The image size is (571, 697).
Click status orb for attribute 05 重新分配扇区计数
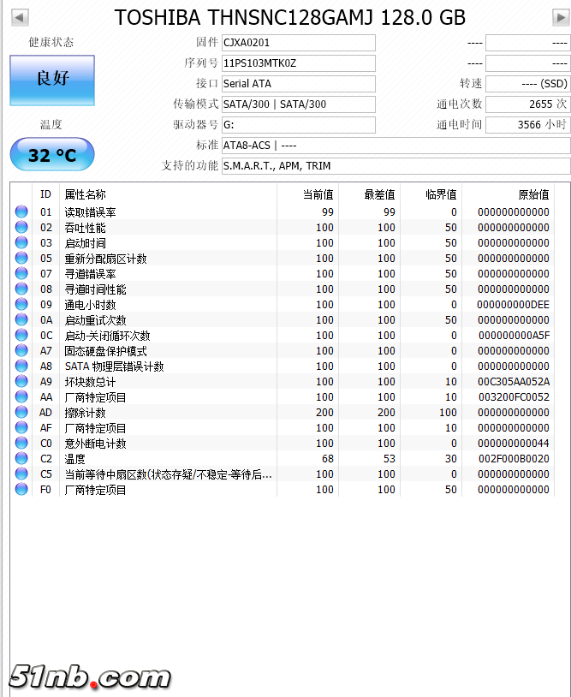click(21, 258)
